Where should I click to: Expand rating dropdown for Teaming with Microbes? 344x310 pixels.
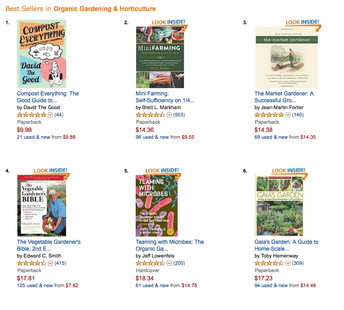click(x=169, y=263)
